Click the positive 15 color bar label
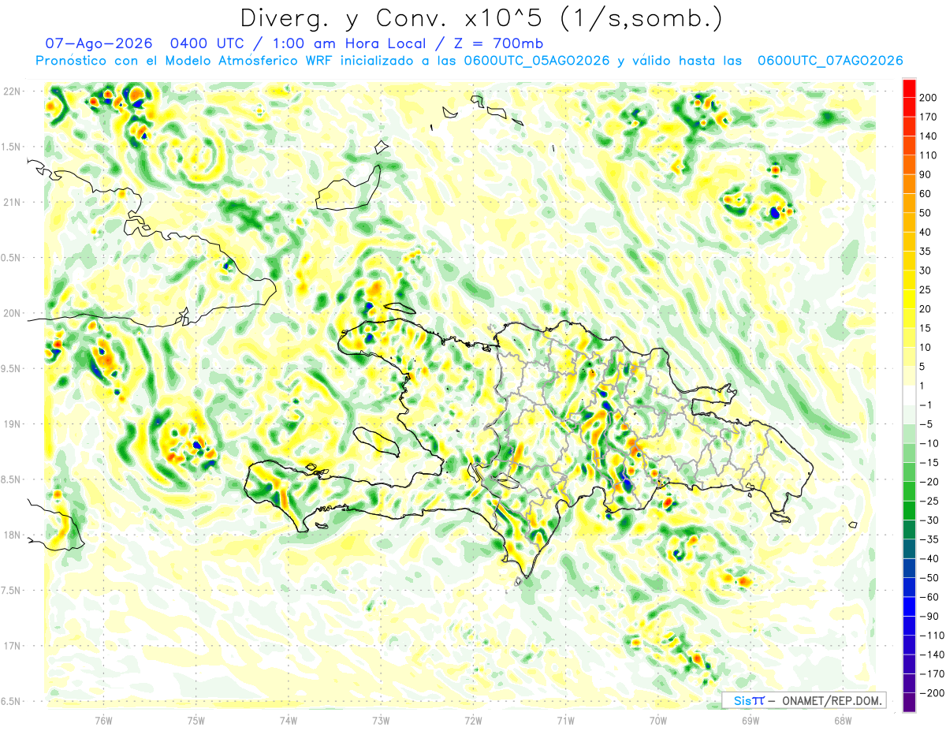This screenshot has width=946, height=731. coord(926,328)
